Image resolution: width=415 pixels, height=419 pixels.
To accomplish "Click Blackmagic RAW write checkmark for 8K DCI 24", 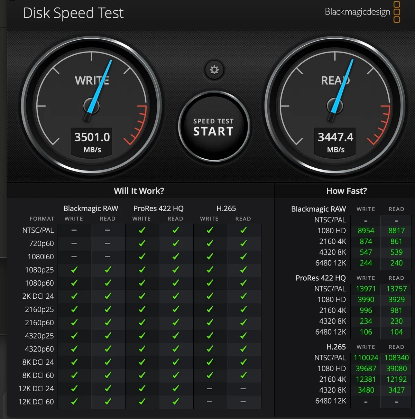I will (74, 362).
